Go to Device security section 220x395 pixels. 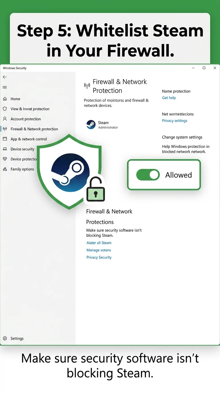(x=22, y=149)
